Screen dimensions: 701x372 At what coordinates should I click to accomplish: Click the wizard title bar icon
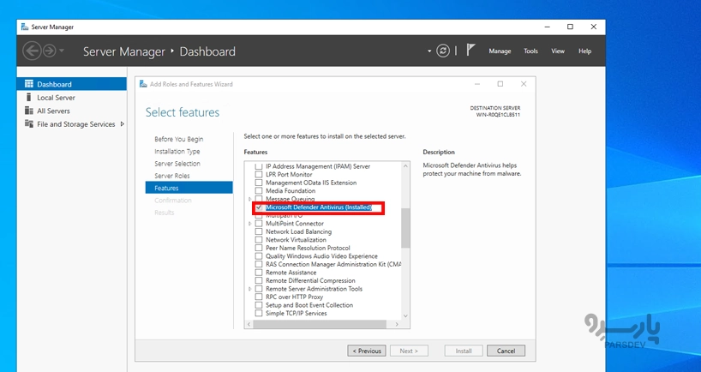(x=143, y=84)
